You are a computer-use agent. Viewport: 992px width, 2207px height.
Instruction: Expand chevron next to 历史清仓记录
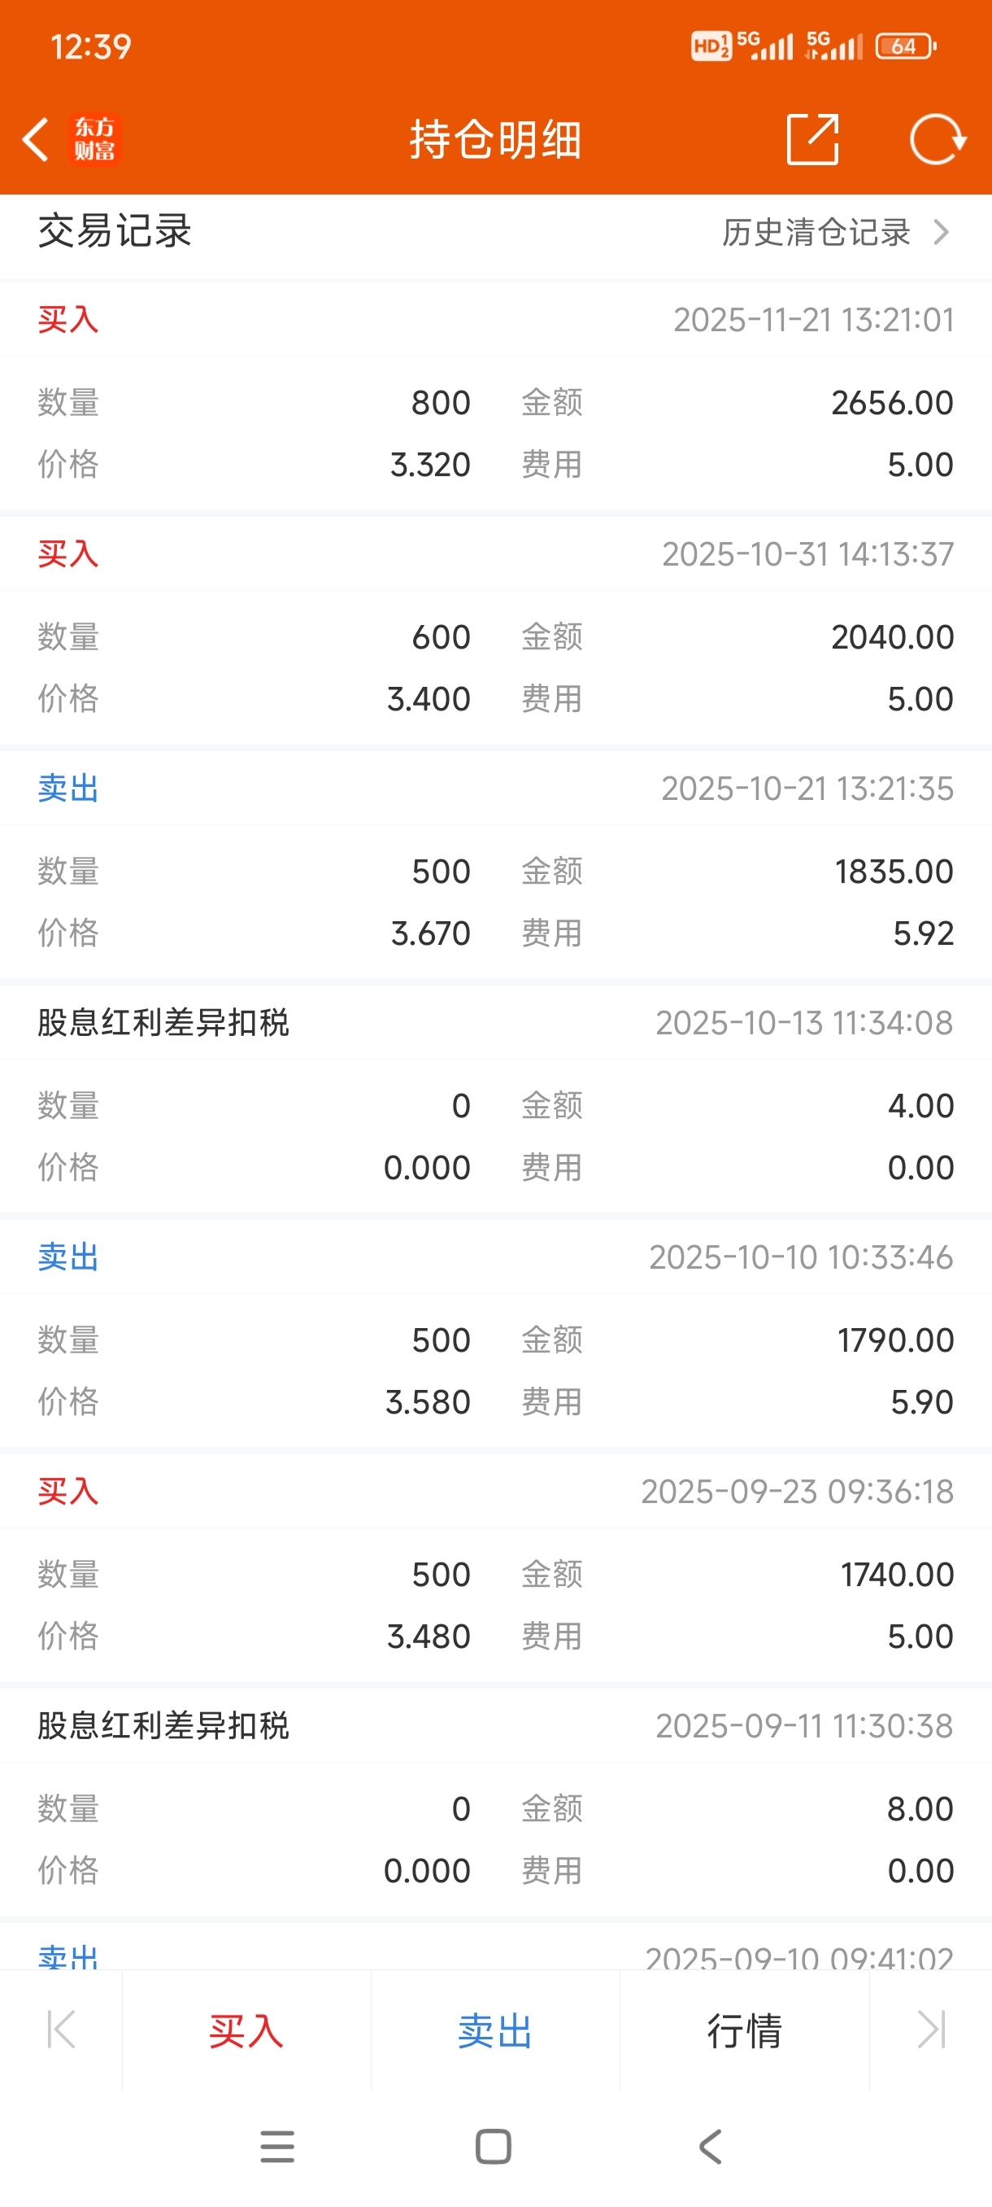click(x=942, y=232)
